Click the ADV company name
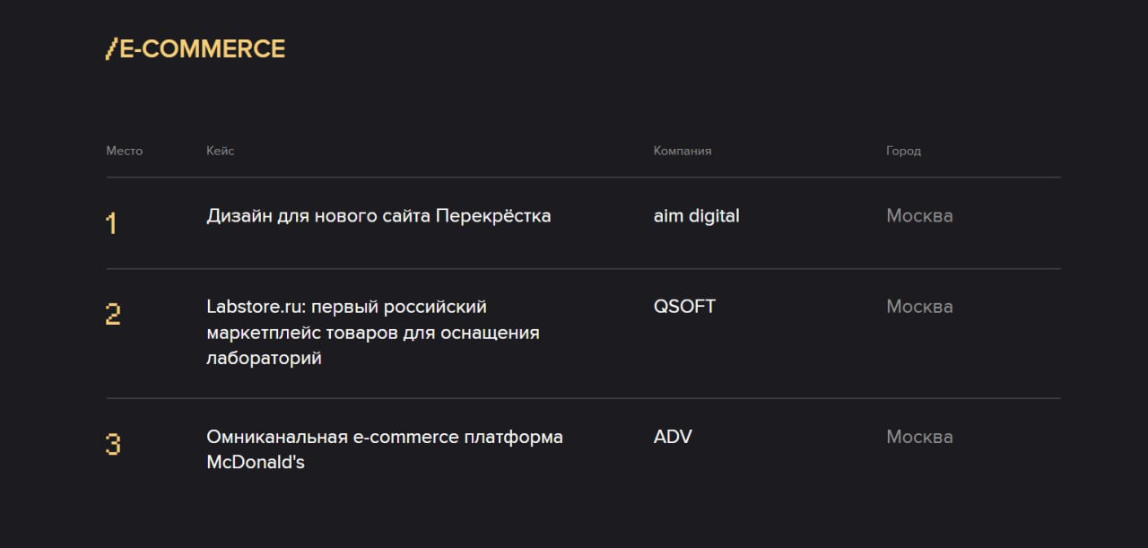 [673, 438]
